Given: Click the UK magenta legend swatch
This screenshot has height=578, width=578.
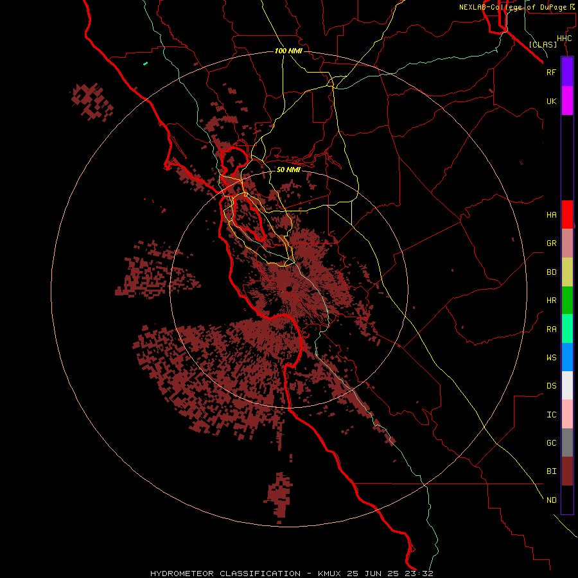Looking at the screenshot, I should pyautogui.click(x=567, y=101).
